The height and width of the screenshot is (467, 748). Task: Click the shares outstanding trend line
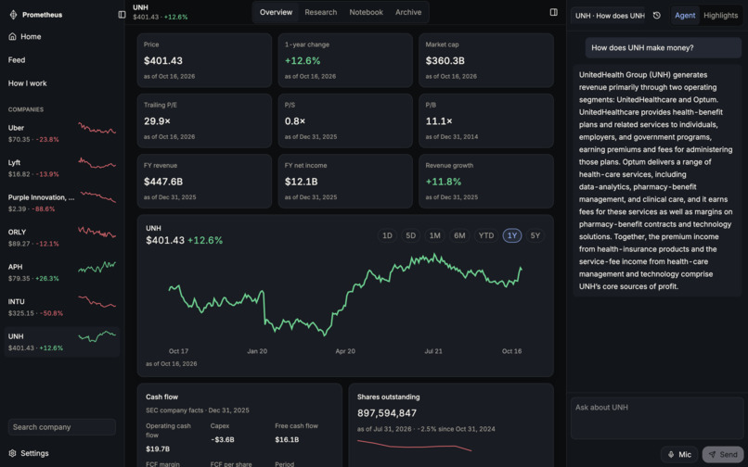[414, 445]
